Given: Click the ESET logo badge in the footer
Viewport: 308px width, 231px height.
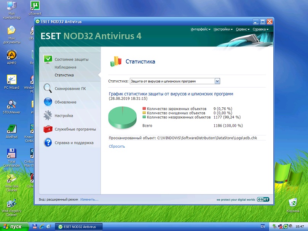Looking at the screenshot, I should pos(263,199).
